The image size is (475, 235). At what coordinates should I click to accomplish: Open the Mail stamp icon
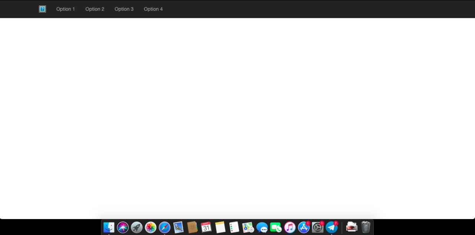click(178, 227)
